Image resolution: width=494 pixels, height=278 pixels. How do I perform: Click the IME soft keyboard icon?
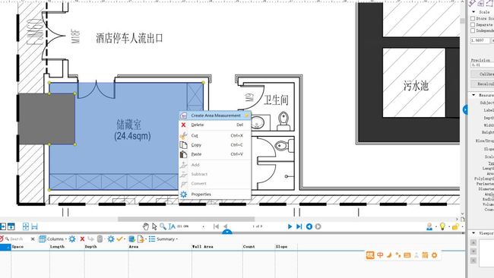(407, 255)
